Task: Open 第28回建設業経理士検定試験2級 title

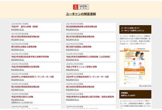Action: coord(82,27)
